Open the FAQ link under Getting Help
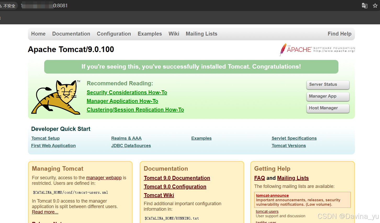The image size is (380, 223). (259, 178)
